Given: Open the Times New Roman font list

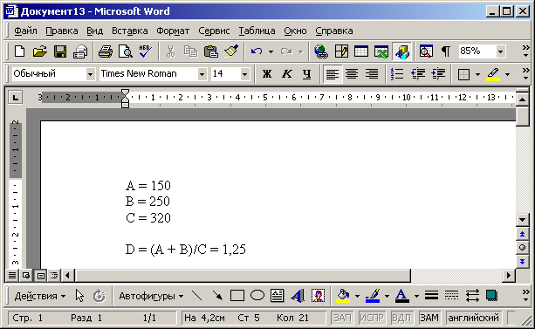Looking at the screenshot, I should click(x=202, y=73).
